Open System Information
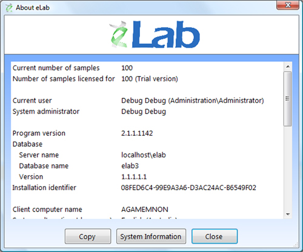This screenshot has height=252, width=303. pyautogui.click(x=151, y=236)
